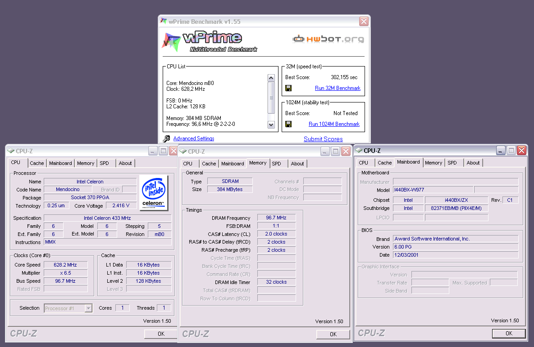Open the Cache tab in the CPU window
This screenshot has width=534, height=347.
[37, 163]
